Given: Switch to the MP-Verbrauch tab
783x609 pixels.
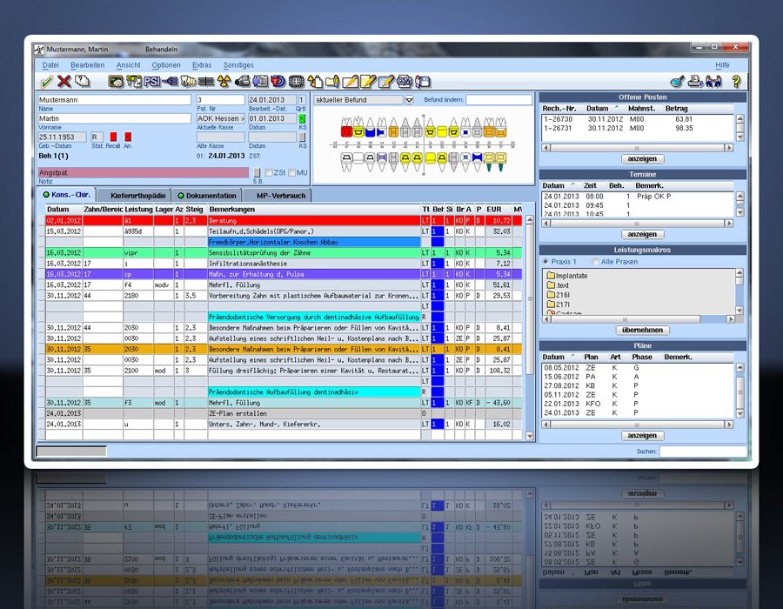Looking at the screenshot, I should point(278,196).
